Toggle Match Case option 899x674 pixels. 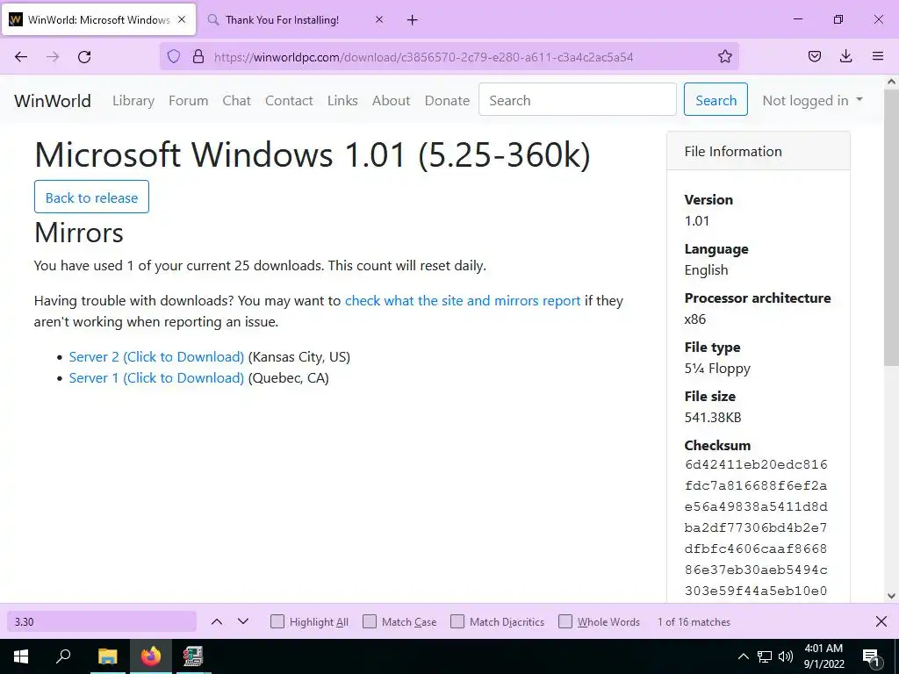click(370, 621)
